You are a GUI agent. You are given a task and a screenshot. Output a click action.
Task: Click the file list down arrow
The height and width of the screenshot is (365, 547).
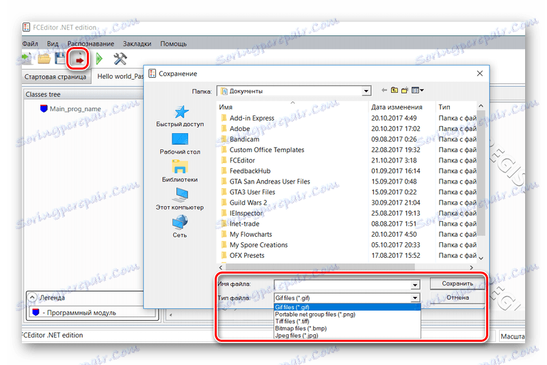[x=481, y=258]
